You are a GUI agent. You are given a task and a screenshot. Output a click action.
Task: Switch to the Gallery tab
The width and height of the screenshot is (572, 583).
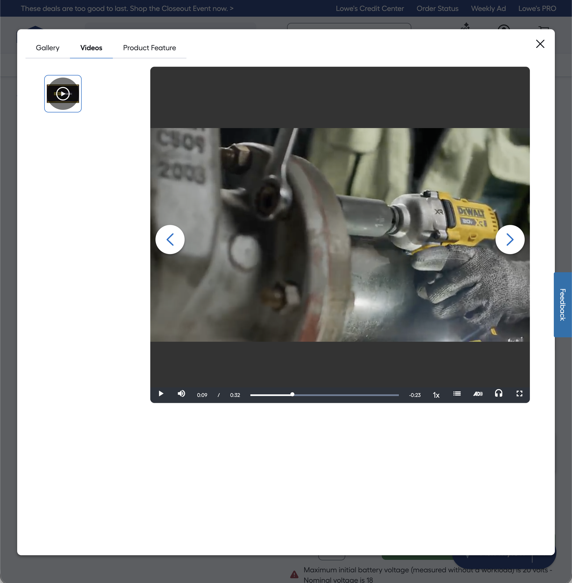(48, 48)
